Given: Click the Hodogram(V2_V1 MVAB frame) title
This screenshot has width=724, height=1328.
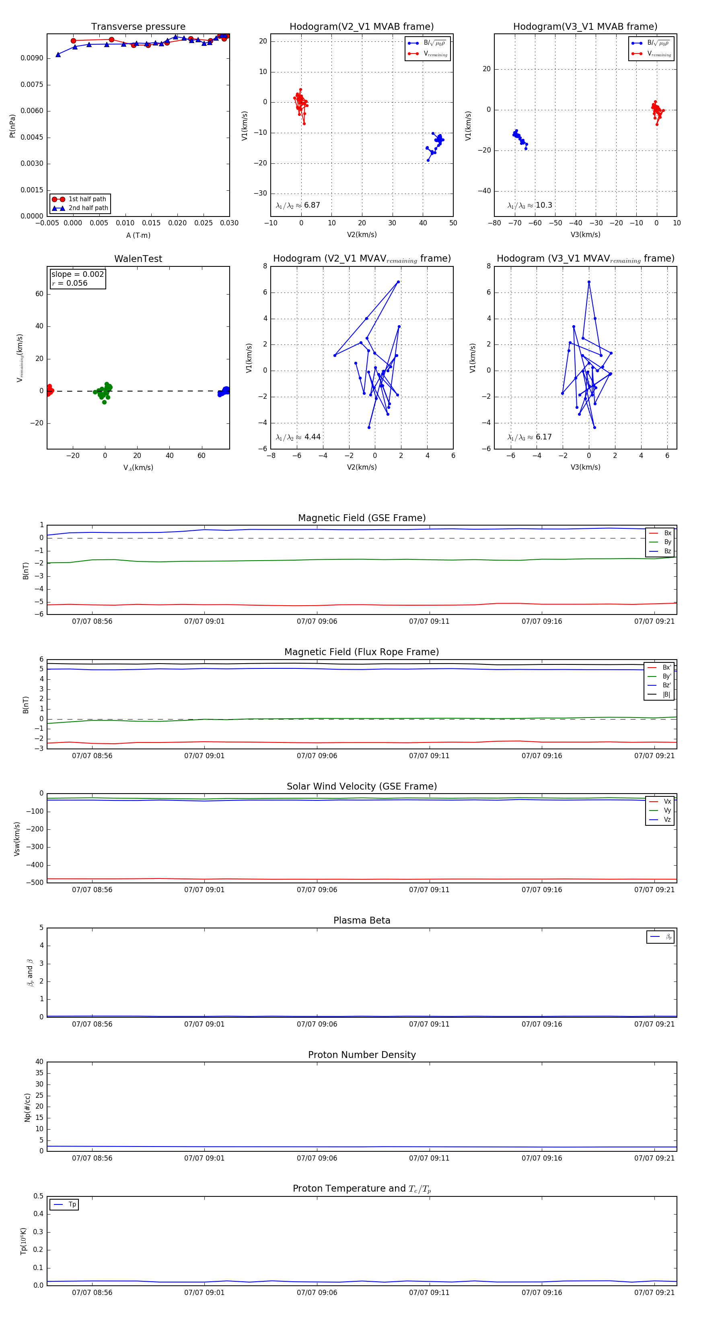Looking at the screenshot, I should pyautogui.click(x=362, y=26).
